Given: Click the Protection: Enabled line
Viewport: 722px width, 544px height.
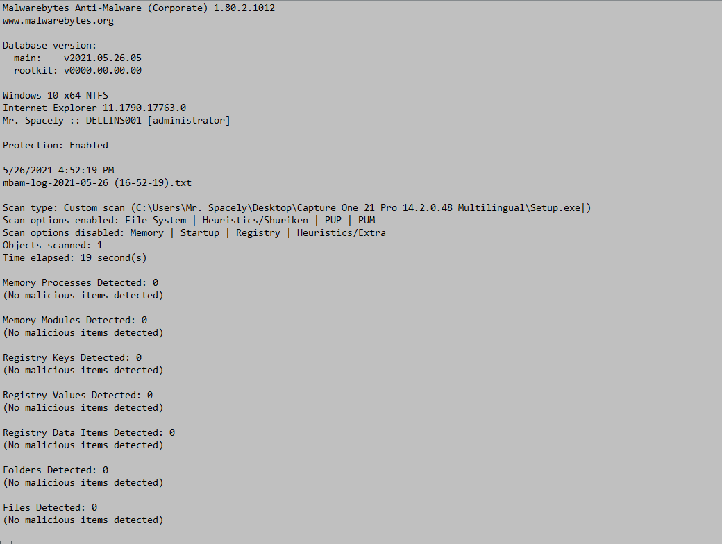Looking at the screenshot, I should click(x=56, y=146).
